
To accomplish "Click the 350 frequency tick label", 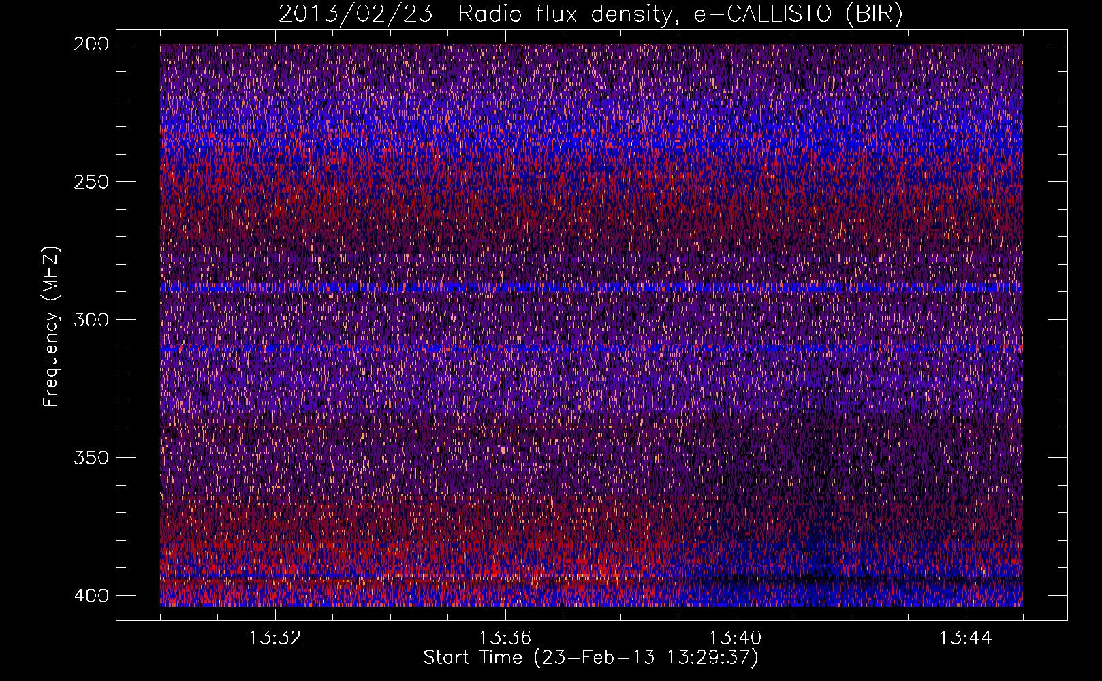I will [x=91, y=458].
